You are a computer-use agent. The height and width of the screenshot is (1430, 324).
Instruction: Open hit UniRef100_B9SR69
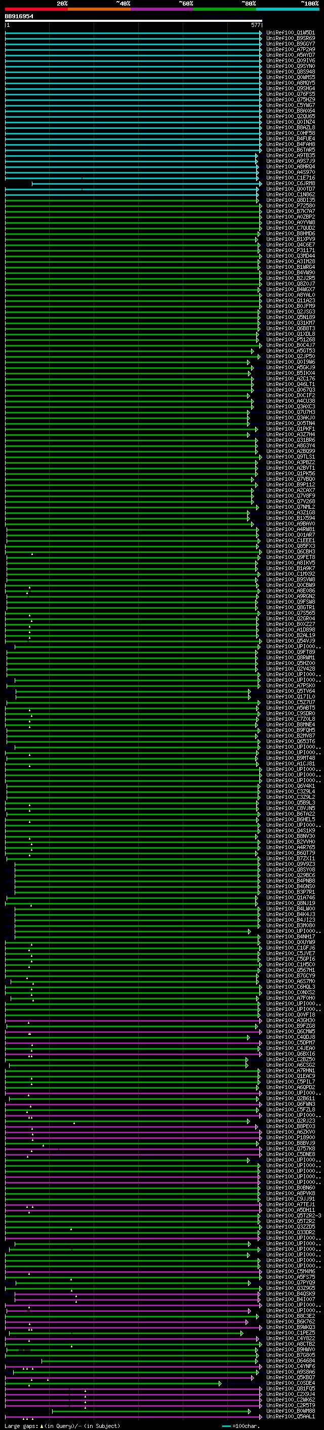coord(291,39)
